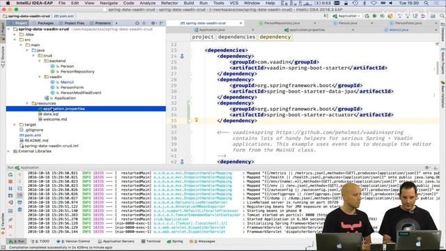Open the Messages tool window

202,241
